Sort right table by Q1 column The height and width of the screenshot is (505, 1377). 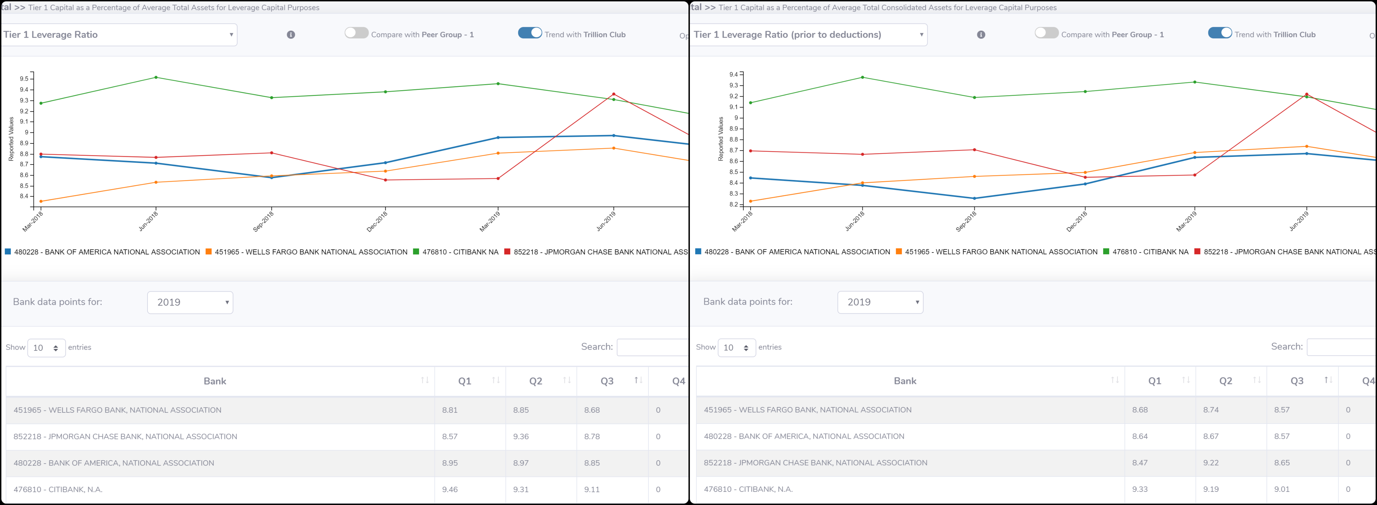pyautogui.click(x=1160, y=381)
